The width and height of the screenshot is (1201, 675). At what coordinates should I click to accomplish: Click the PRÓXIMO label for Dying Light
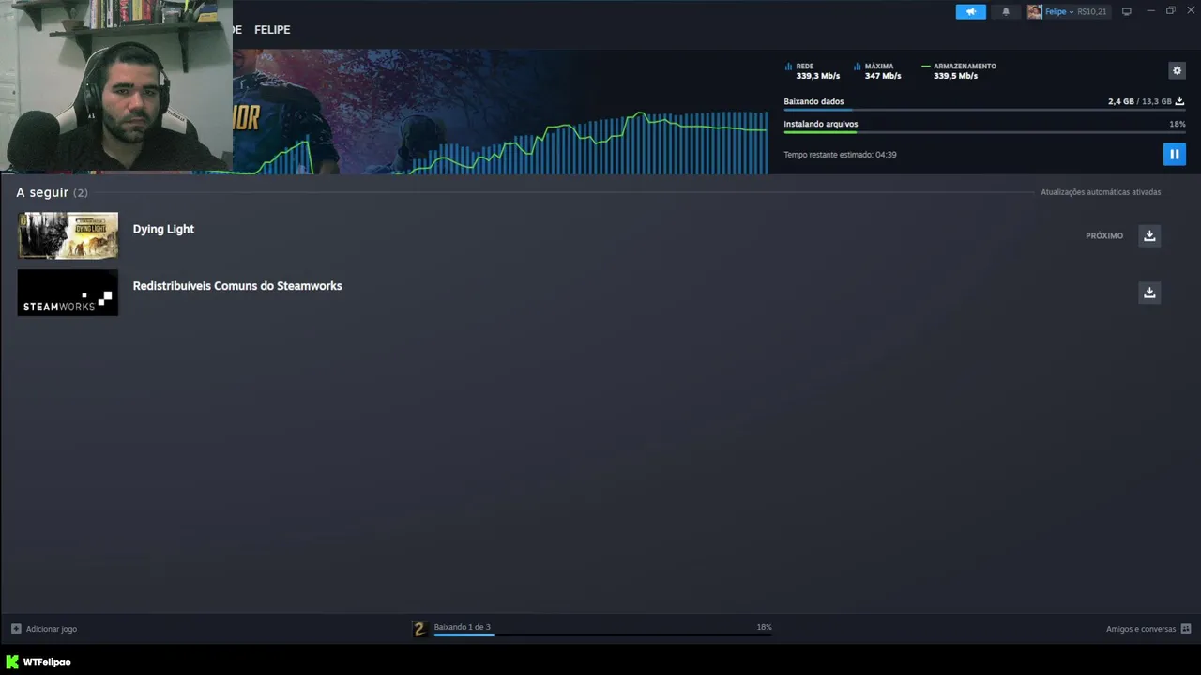click(x=1104, y=236)
